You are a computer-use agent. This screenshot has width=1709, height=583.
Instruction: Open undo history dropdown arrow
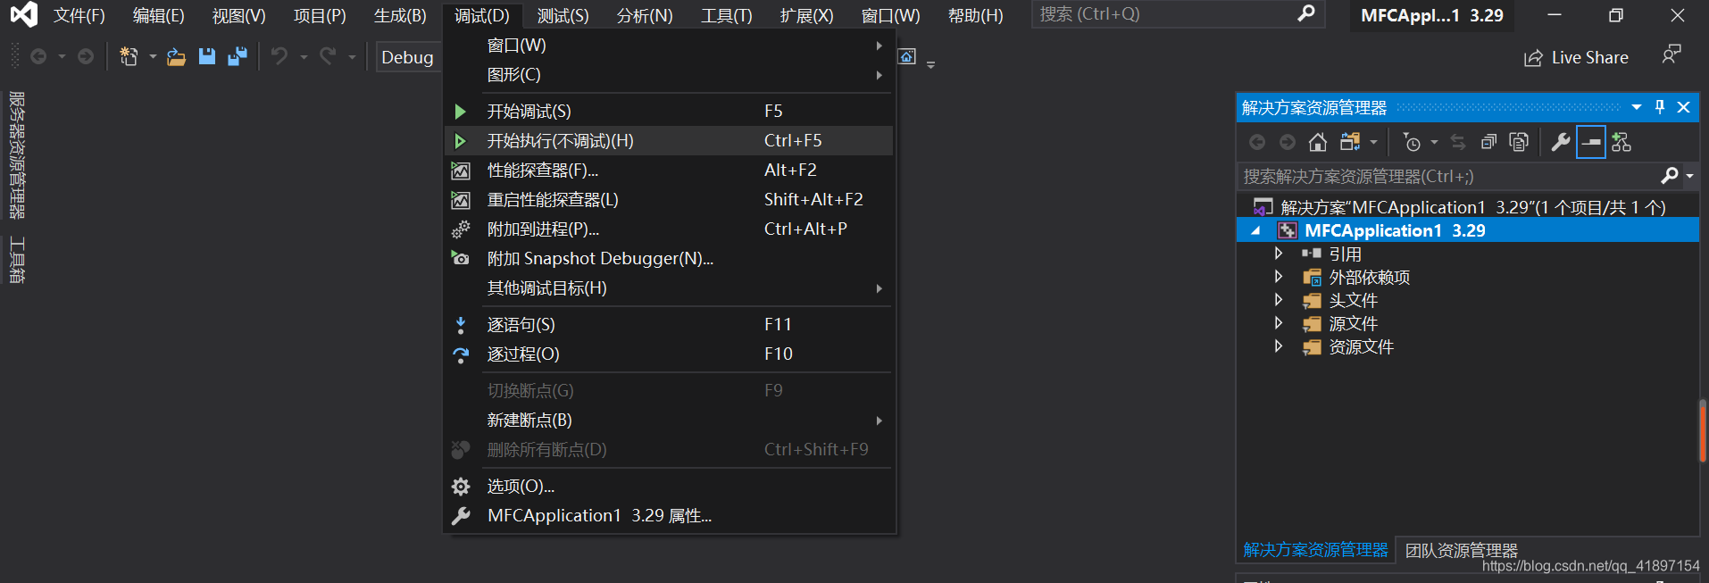pyautogui.click(x=304, y=57)
